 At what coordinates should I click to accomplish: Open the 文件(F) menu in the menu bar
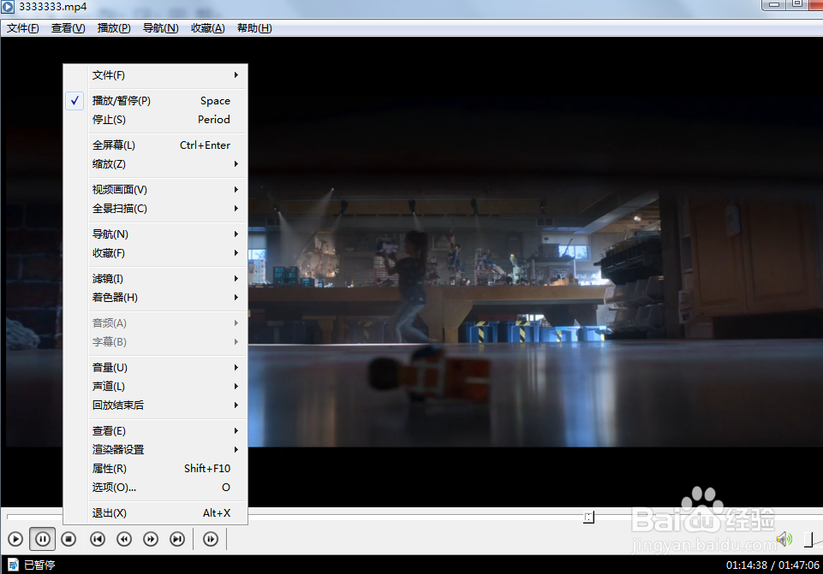(22, 28)
